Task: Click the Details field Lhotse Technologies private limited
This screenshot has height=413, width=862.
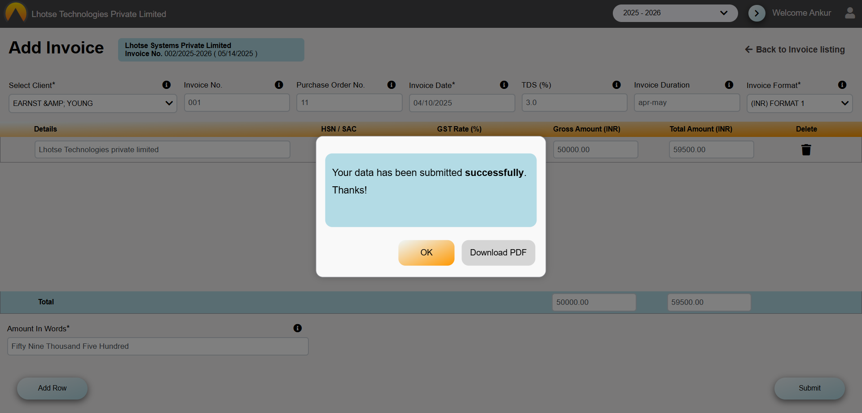Action: [x=163, y=149]
